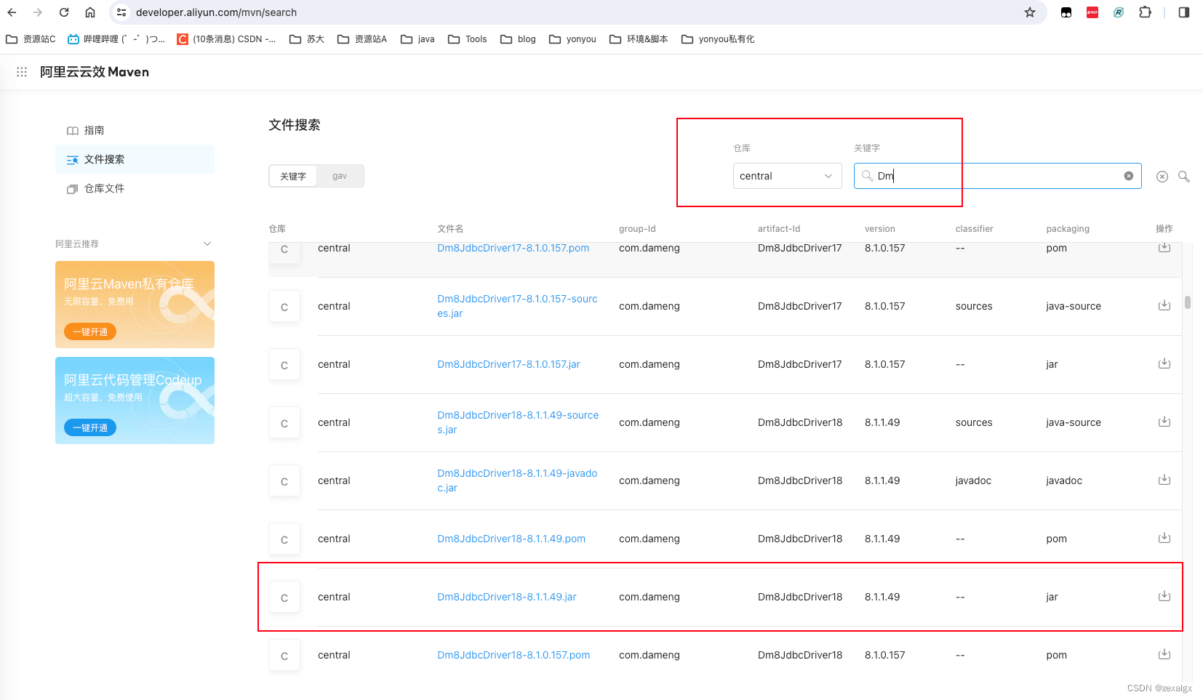Screen dimensions: 1203x700
Task: Open the Dm8JdbcDriver18-8.1.1.49-javadoc.jar link
Action: coord(517,480)
